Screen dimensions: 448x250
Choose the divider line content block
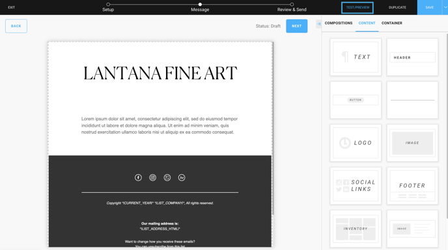point(412,100)
